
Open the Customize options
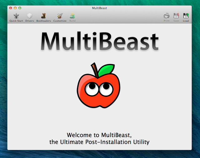60,17
